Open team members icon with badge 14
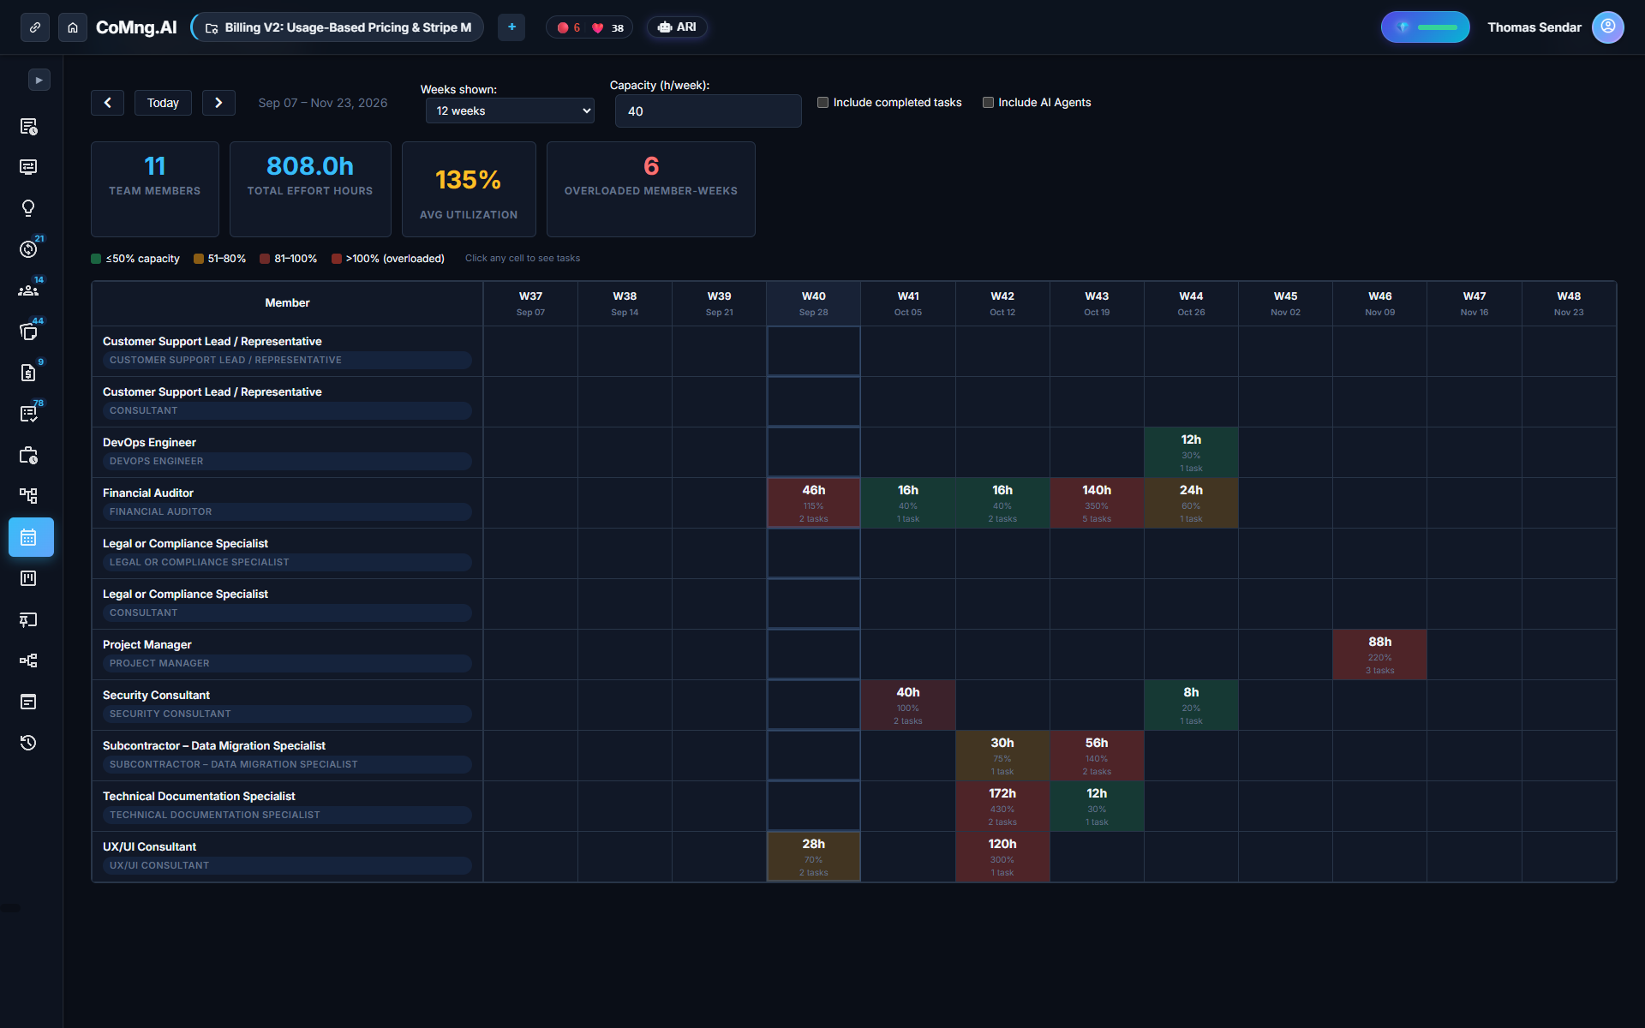The width and height of the screenshot is (1645, 1028). coord(28,290)
